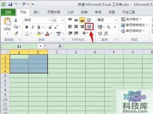
Task: Click the 变 phonetic guide button
Action: click(59, 33)
